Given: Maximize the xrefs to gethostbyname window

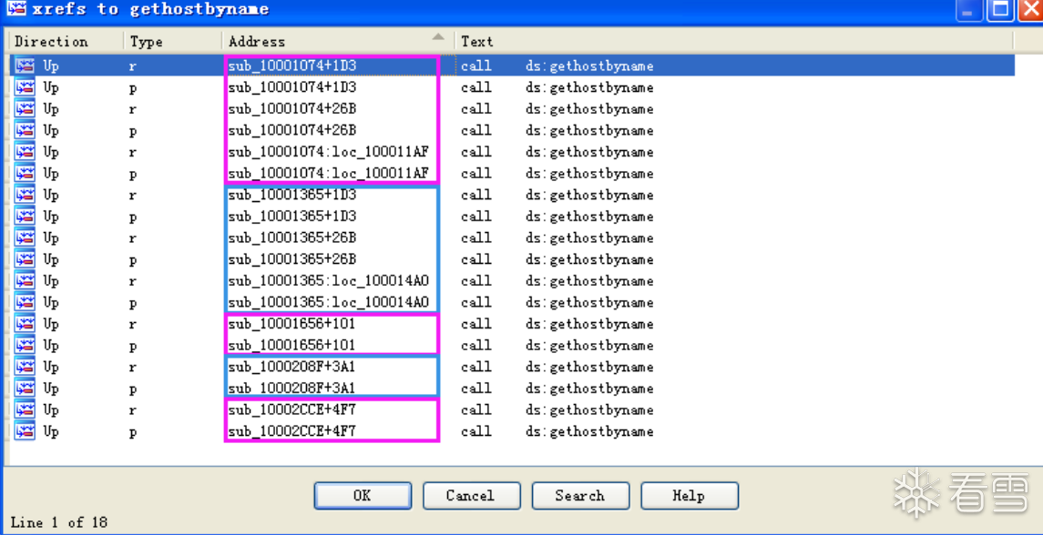Looking at the screenshot, I should coord(1000,10).
